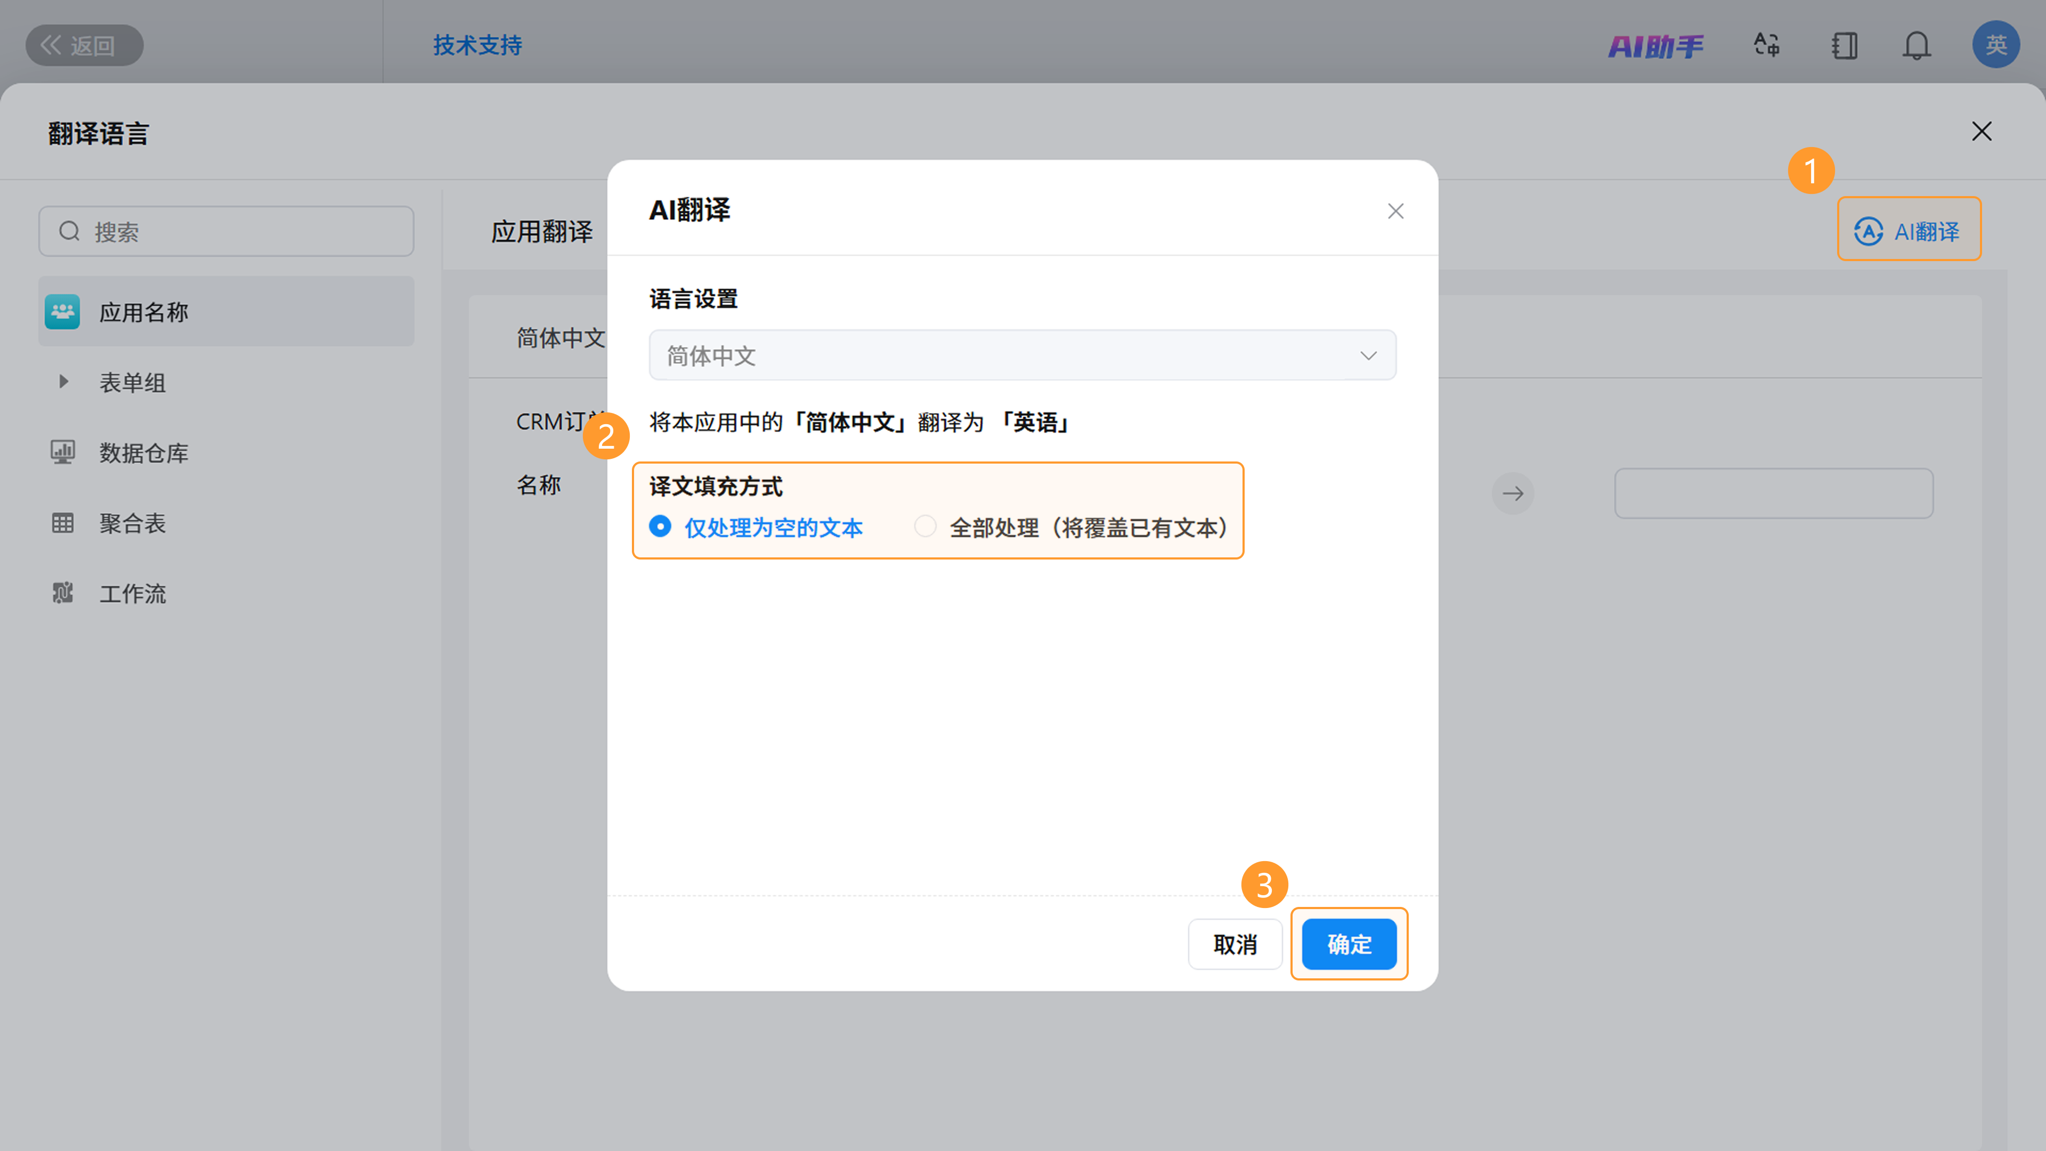The height and width of the screenshot is (1151, 2046).
Task: Open the AI助手 assistant
Action: 1656,46
